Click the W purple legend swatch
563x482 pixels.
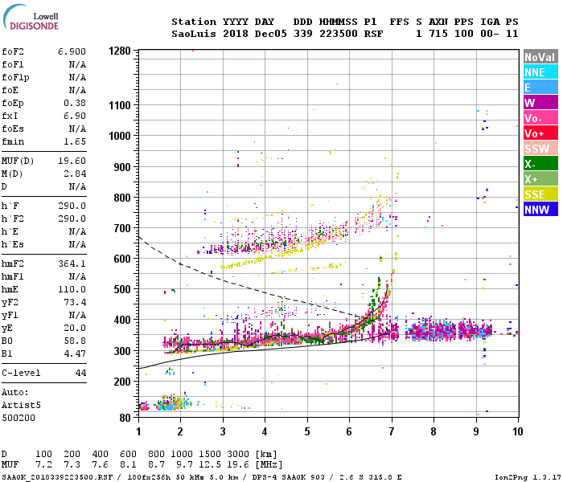[x=540, y=103]
